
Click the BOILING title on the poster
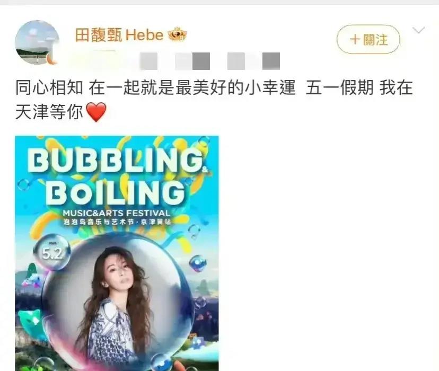click(116, 192)
